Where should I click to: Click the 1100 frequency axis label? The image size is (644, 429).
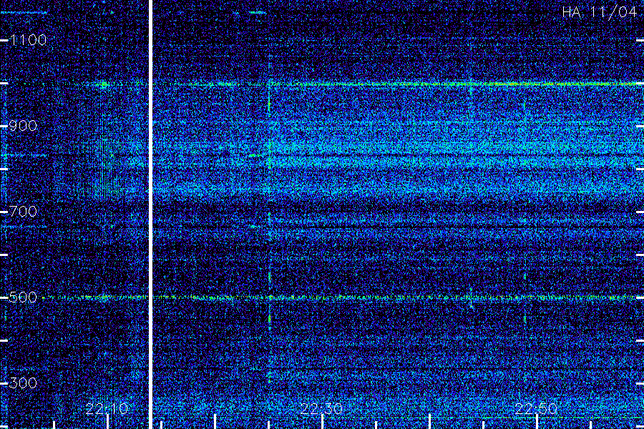click(x=28, y=40)
